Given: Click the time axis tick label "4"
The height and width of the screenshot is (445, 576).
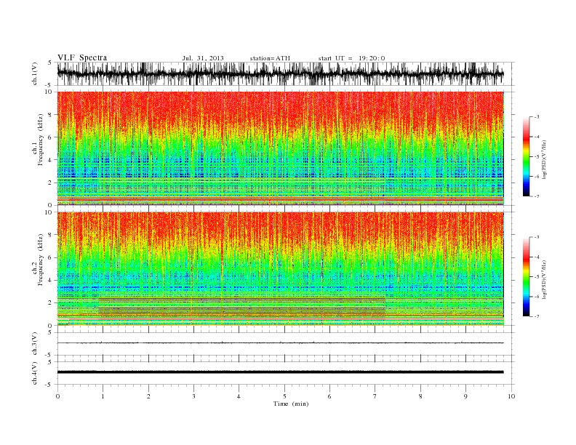Looking at the screenshot, I should click(239, 396).
